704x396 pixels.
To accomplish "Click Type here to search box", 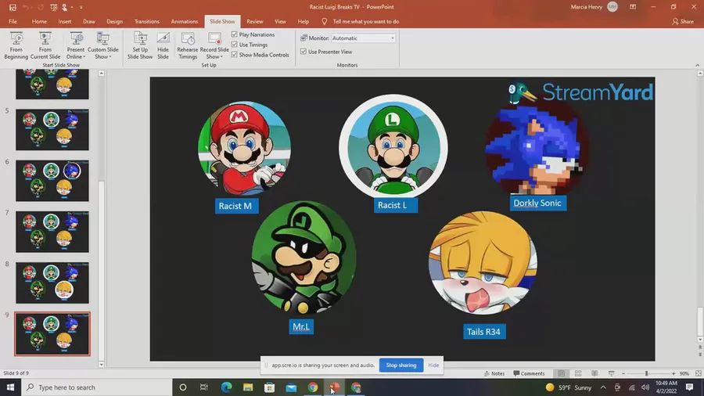I will coord(96,387).
